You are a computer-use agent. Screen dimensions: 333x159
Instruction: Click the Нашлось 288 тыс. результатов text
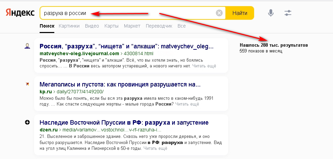[274, 45]
